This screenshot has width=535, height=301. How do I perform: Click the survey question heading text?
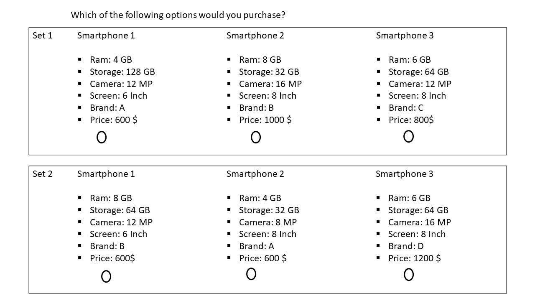click(x=178, y=15)
